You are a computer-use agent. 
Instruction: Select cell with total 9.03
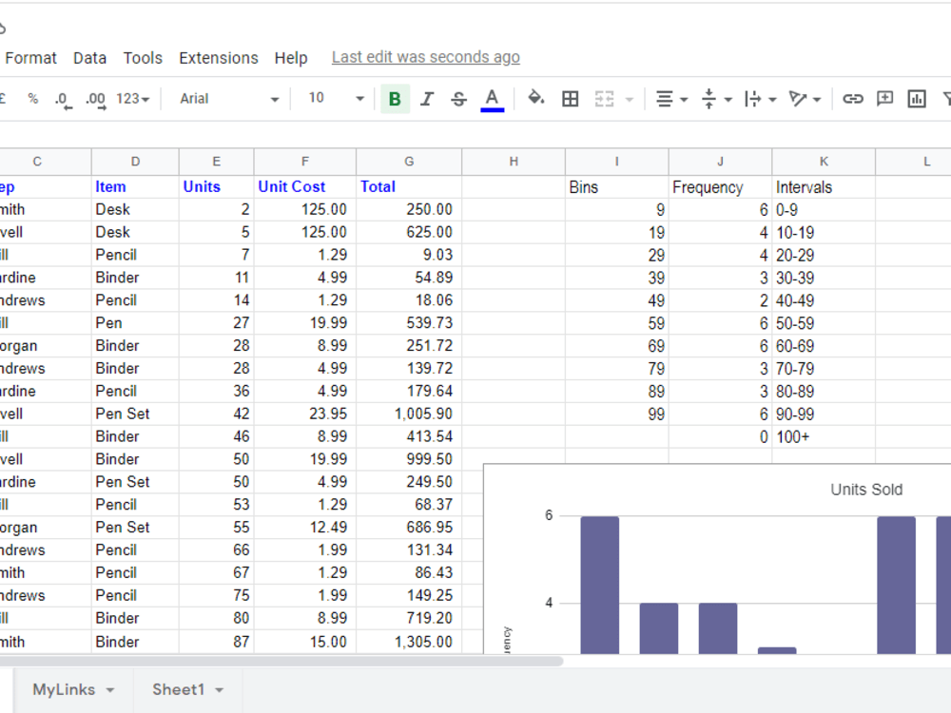coord(409,255)
